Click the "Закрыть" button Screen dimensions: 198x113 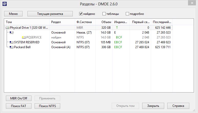pos(153,106)
